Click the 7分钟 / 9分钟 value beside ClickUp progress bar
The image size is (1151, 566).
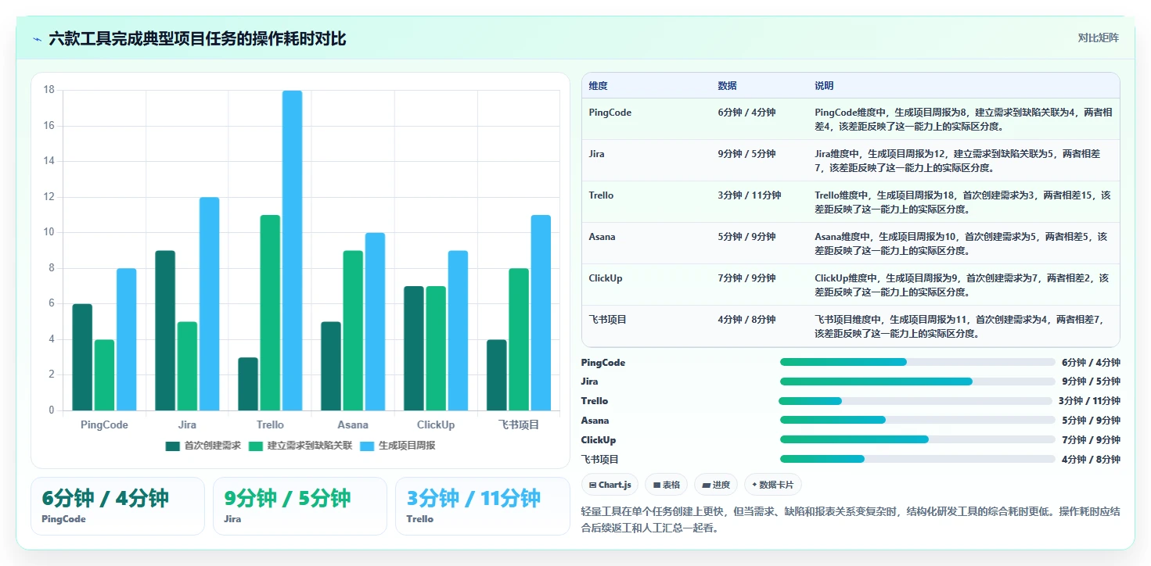(x=1091, y=440)
